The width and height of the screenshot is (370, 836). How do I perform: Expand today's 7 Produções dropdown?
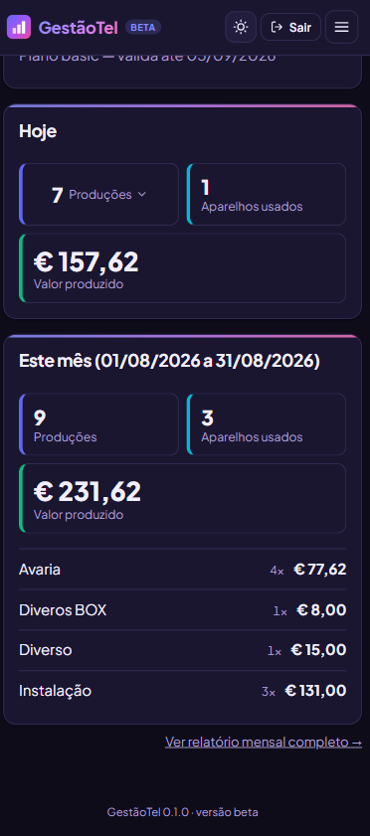point(98,194)
